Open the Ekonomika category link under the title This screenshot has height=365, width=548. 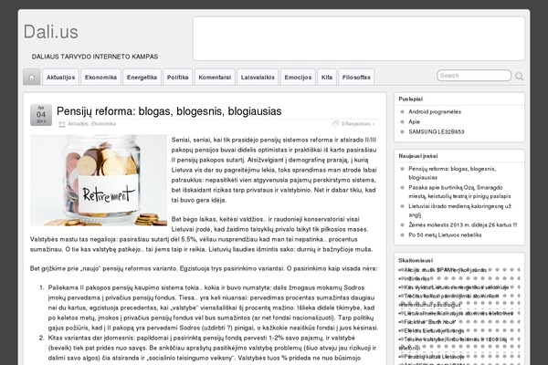[103, 124]
